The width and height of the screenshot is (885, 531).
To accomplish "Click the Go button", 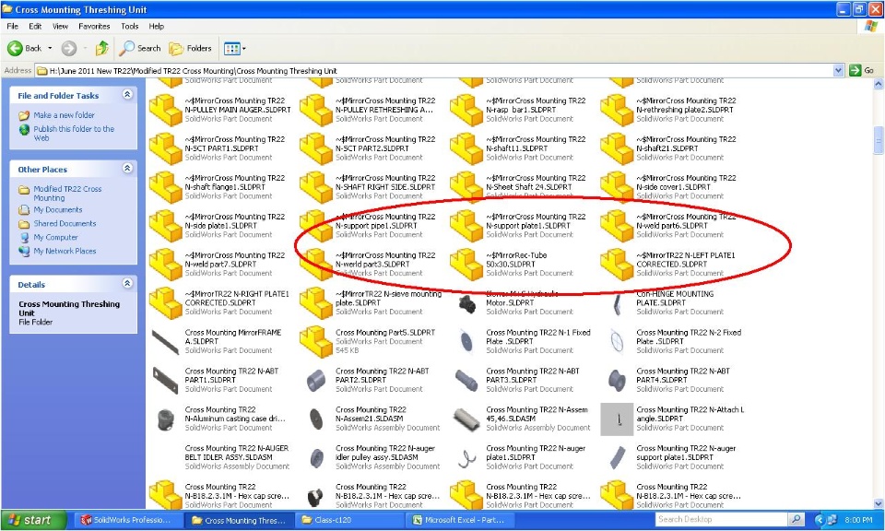I will (x=863, y=71).
